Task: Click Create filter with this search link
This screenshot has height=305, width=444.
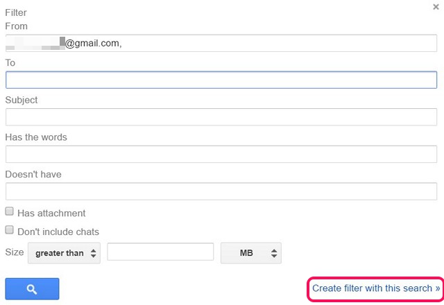Action: 376,288
